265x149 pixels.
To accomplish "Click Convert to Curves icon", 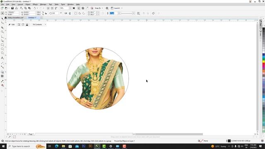I will (153, 13).
